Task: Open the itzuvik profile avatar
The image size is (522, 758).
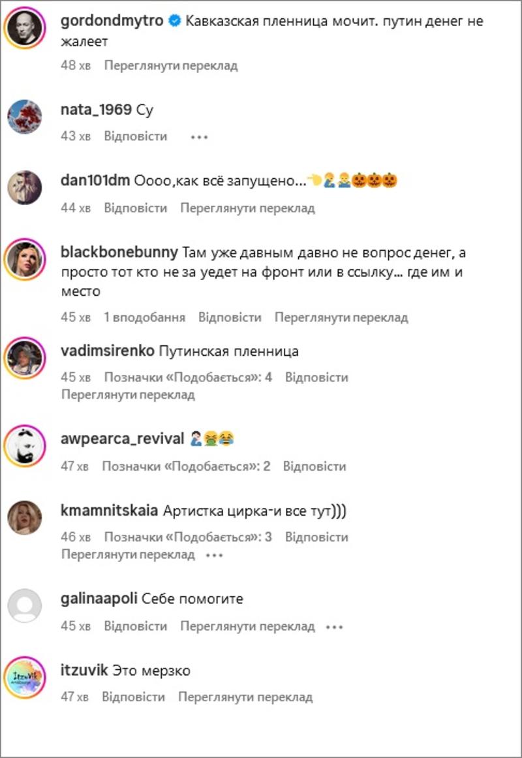Action: (x=25, y=677)
